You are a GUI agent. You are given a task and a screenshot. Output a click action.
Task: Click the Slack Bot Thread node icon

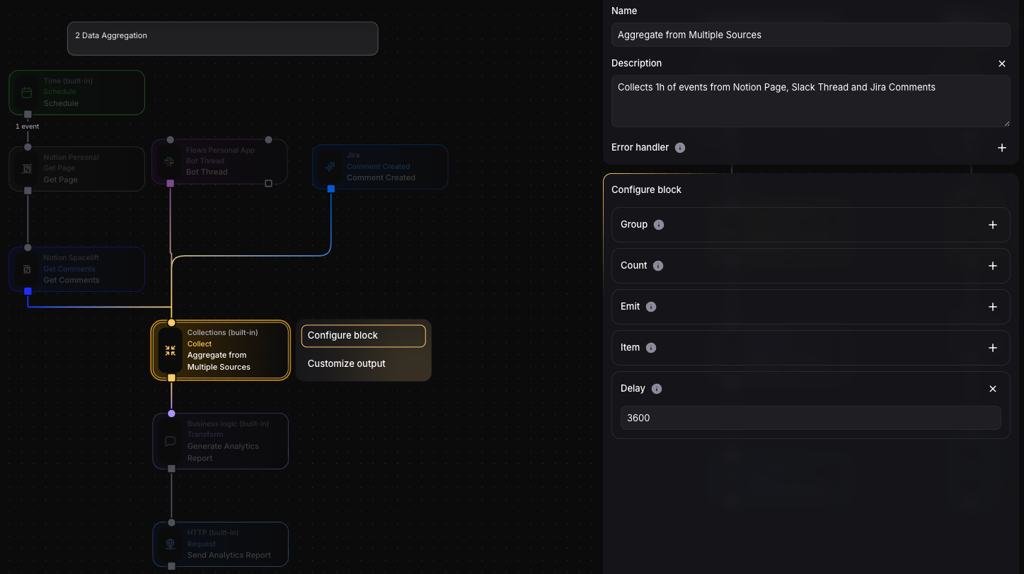click(x=170, y=162)
